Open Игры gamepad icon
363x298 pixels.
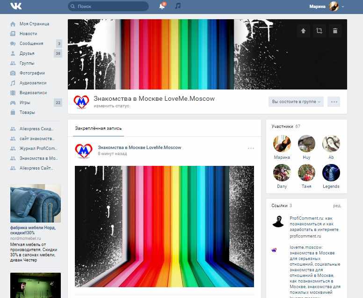coord(13,103)
